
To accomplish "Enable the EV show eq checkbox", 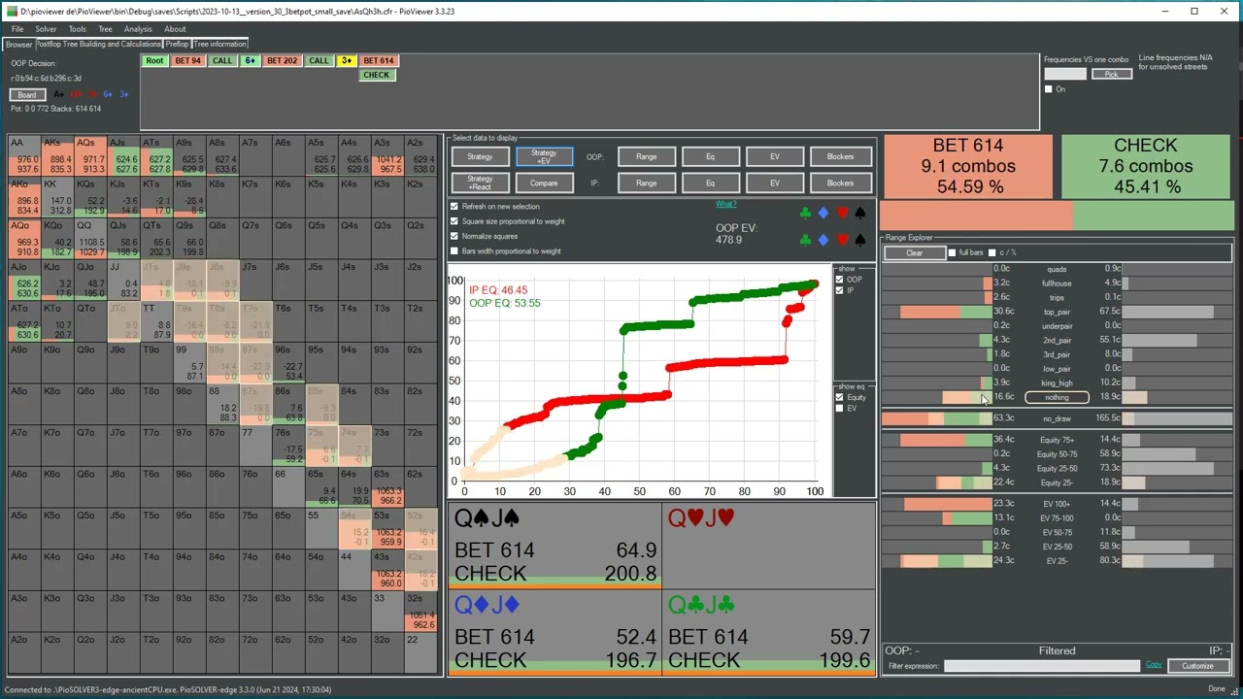I will click(840, 409).
